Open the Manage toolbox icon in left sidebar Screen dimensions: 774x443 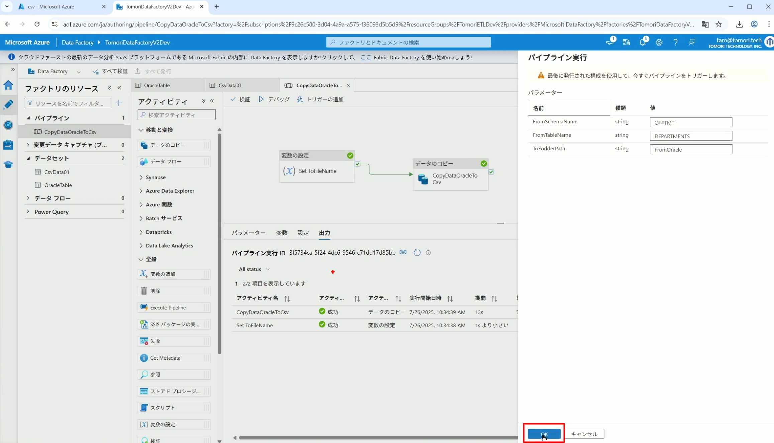pos(8,145)
